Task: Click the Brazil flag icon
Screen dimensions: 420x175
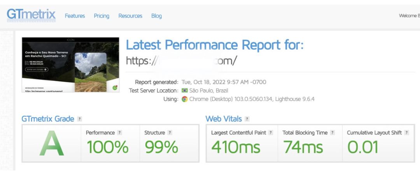Action: point(185,91)
